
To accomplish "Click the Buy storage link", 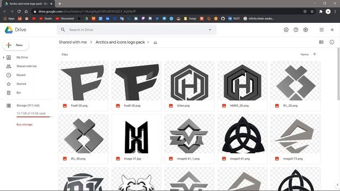I will [x=24, y=125].
